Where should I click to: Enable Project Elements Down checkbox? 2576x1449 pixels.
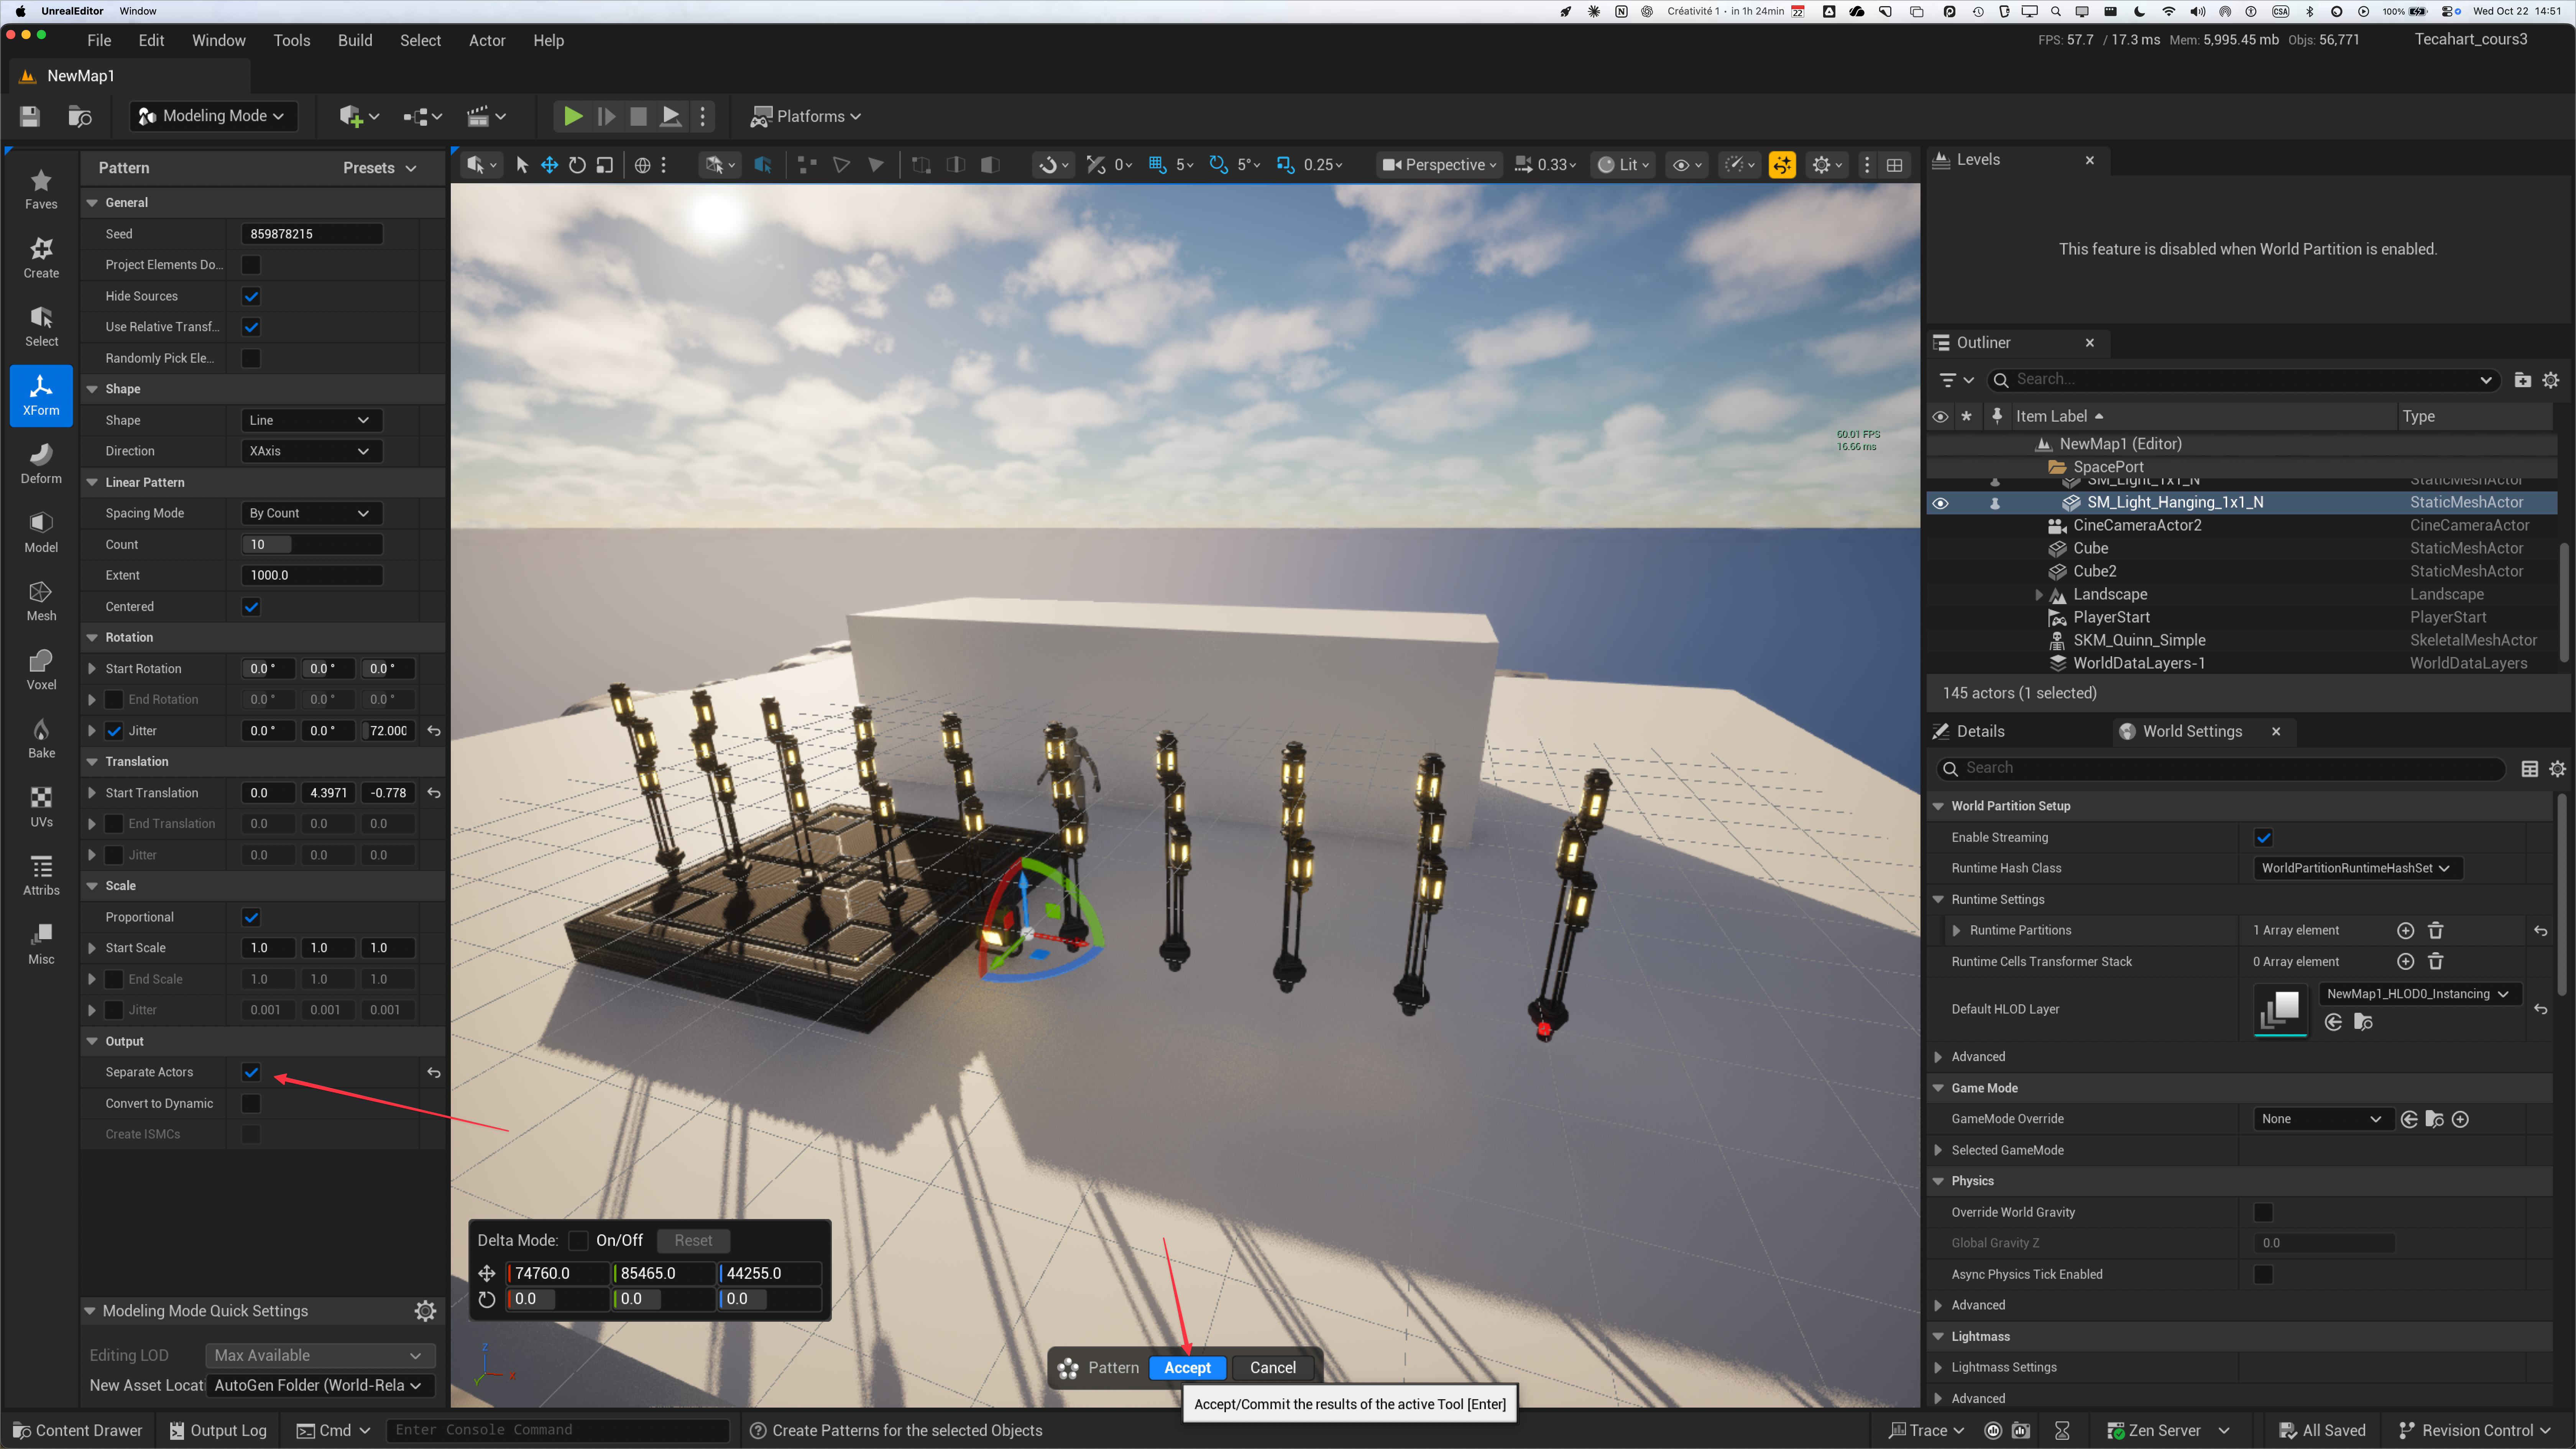point(251,265)
